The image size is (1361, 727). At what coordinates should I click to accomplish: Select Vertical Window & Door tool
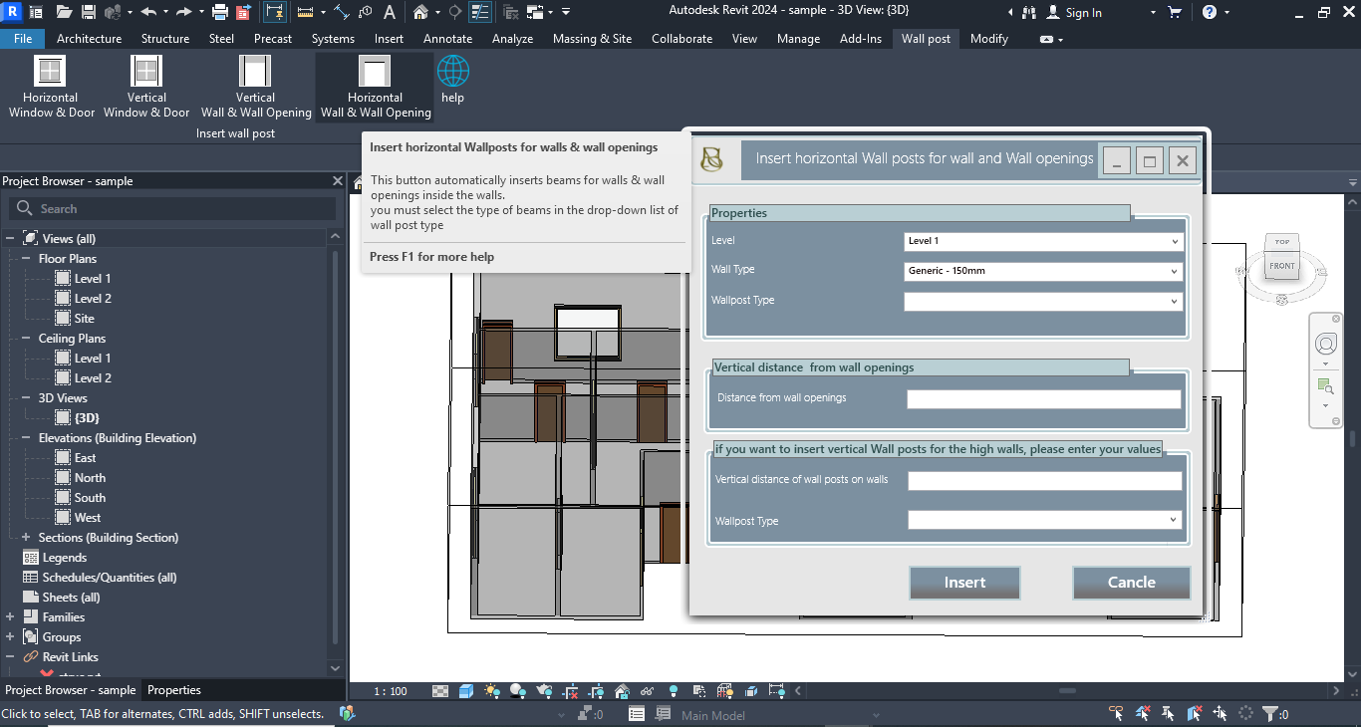[x=146, y=73]
